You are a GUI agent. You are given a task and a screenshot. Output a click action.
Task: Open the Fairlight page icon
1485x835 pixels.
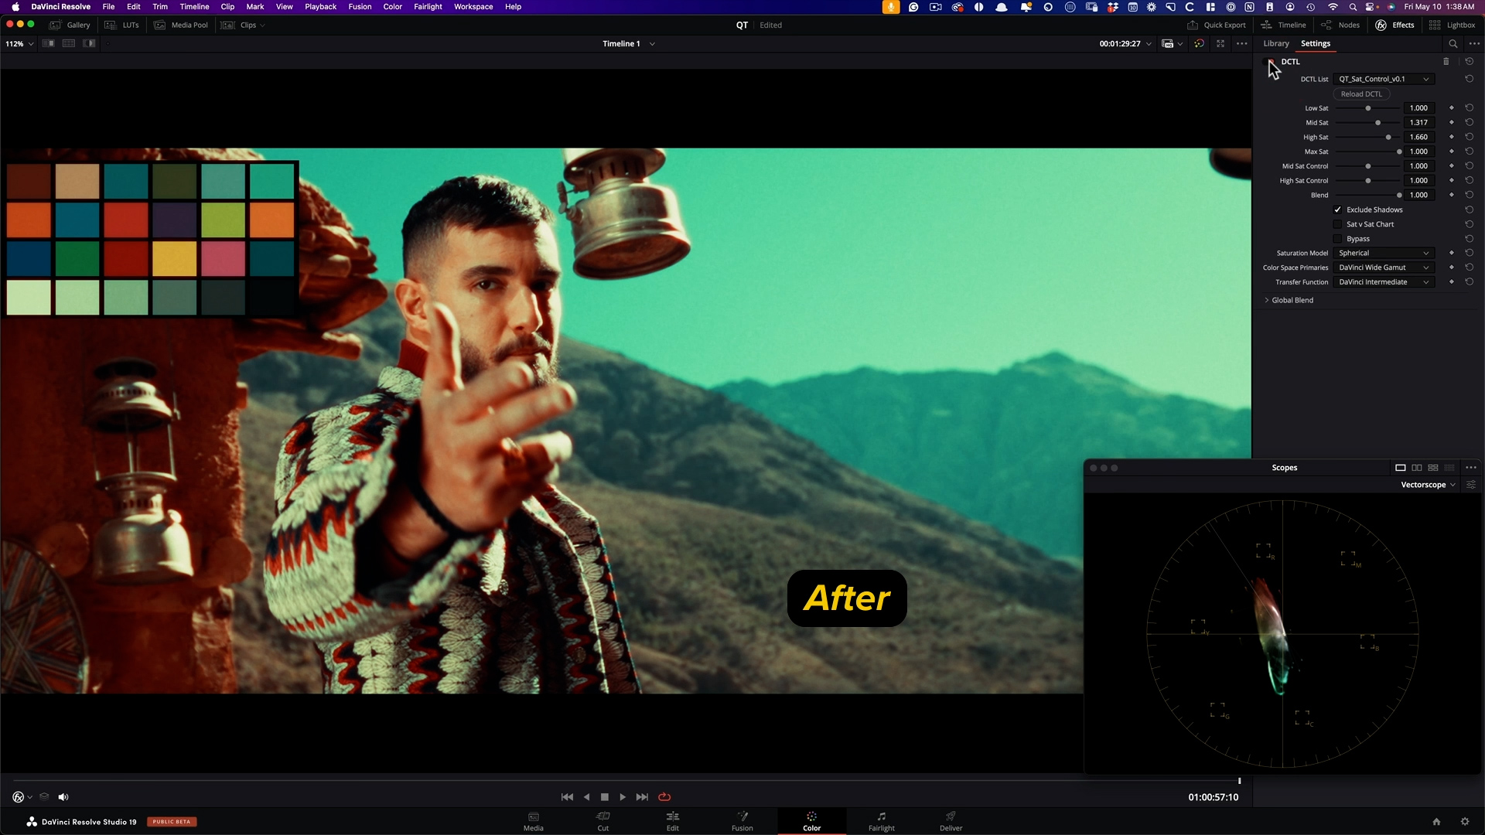click(880, 821)
